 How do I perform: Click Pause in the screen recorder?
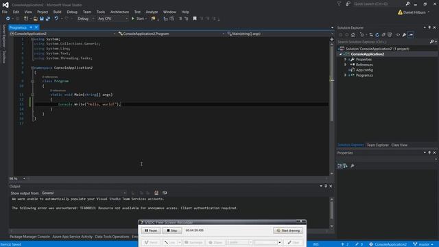point(151,231)
